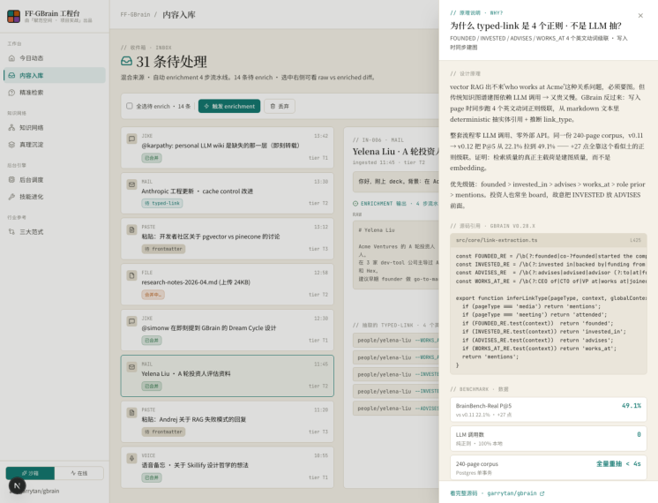Click src/core/link-extraction.ts file header
Image resolution: width=658 pixels, height=503 pixels.
(549, 240)
